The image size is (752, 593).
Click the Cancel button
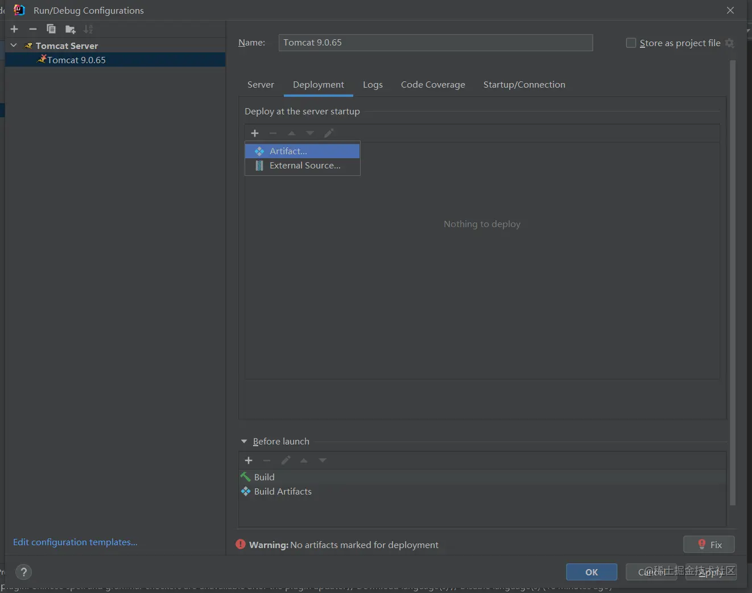tap(651, 572)
